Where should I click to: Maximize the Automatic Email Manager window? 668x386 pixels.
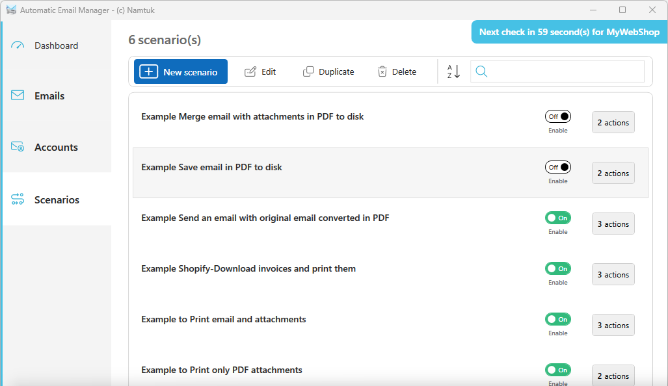tap(622, 10)
